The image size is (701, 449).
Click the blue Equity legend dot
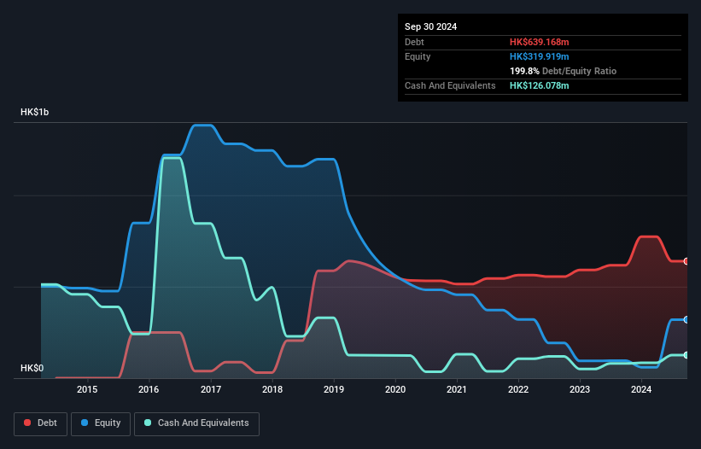(85, 423)
